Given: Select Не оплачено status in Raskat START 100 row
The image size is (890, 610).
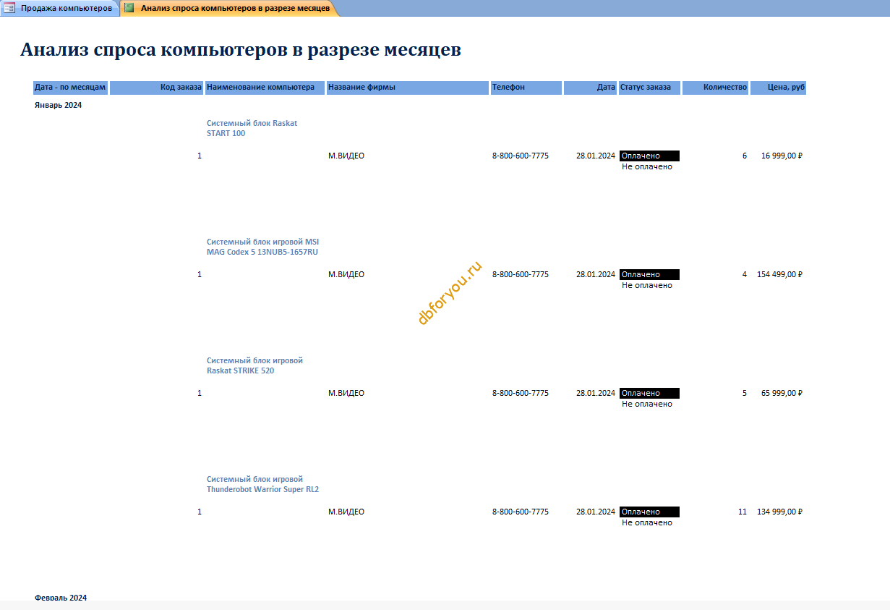Looking at the screenshot, I should 647,166.
